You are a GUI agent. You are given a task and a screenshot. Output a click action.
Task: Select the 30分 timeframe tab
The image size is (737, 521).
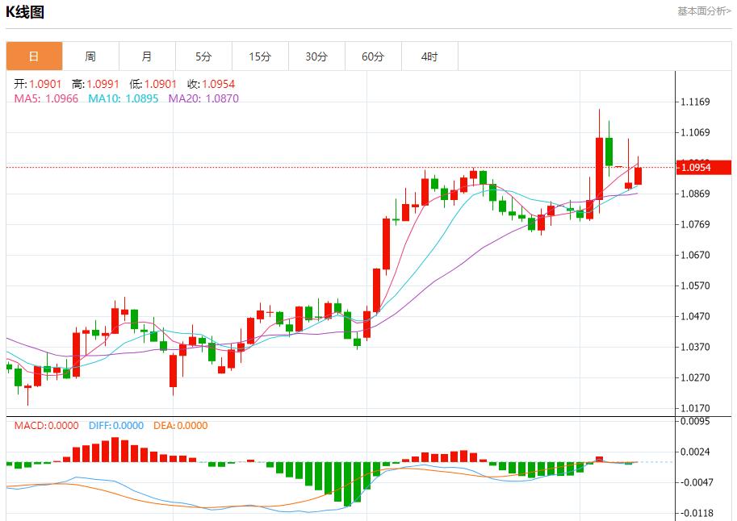pos(316,56)
